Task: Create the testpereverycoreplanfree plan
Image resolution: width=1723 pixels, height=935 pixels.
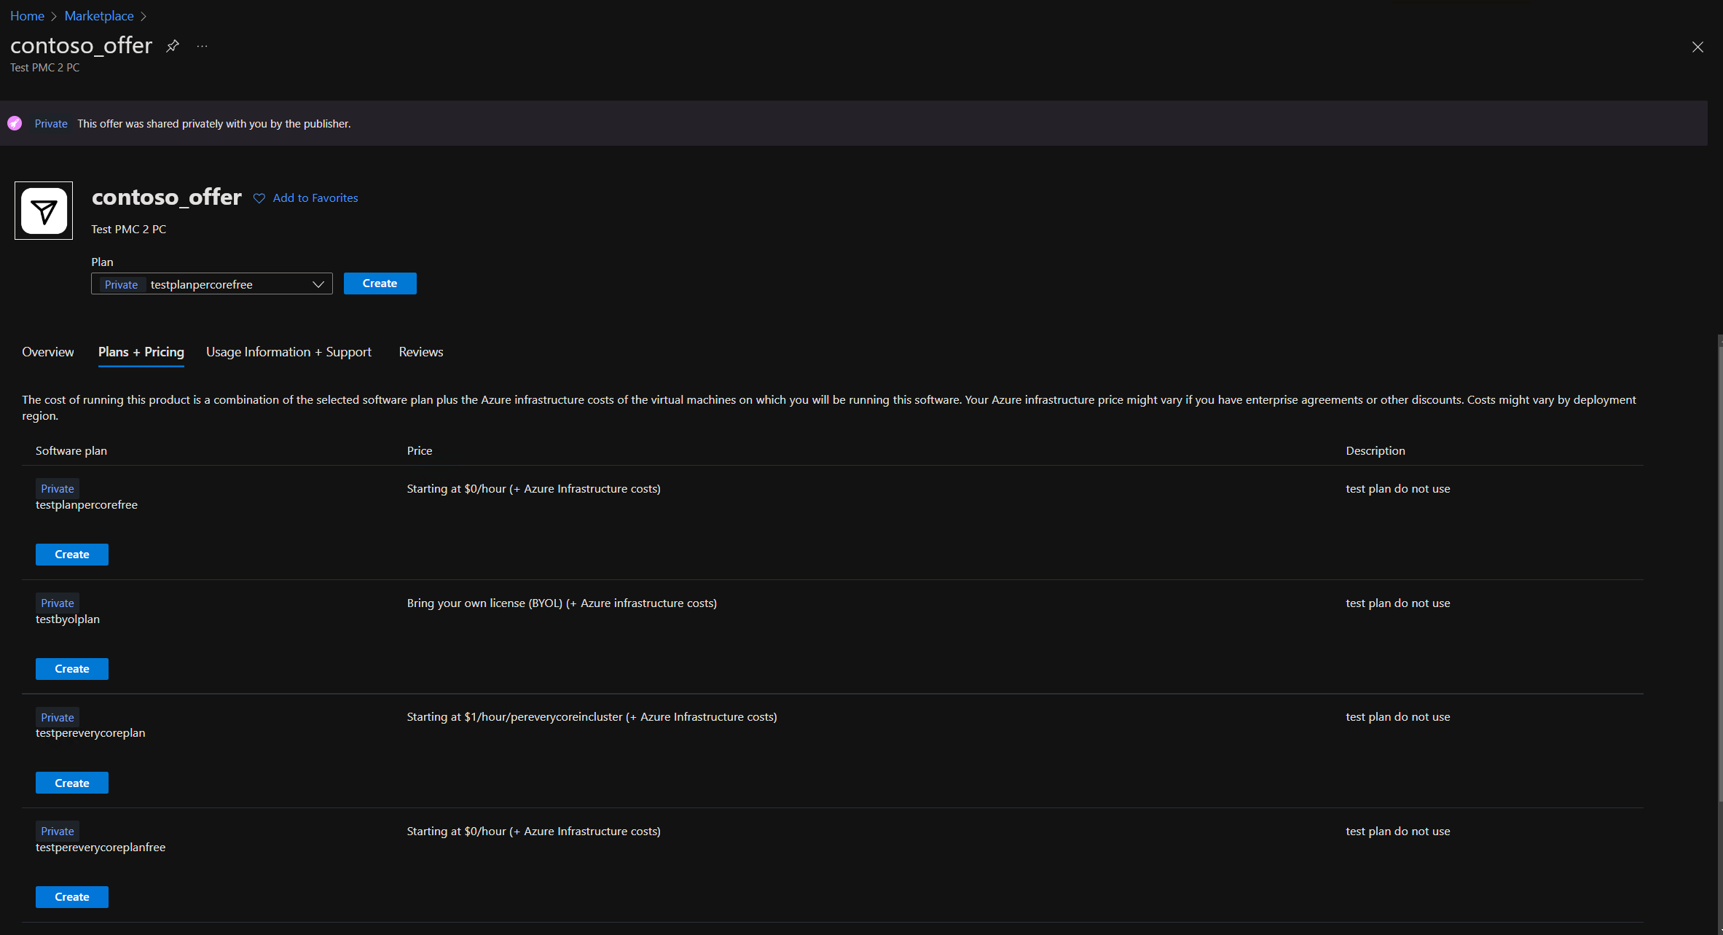Action: (71, 897)
